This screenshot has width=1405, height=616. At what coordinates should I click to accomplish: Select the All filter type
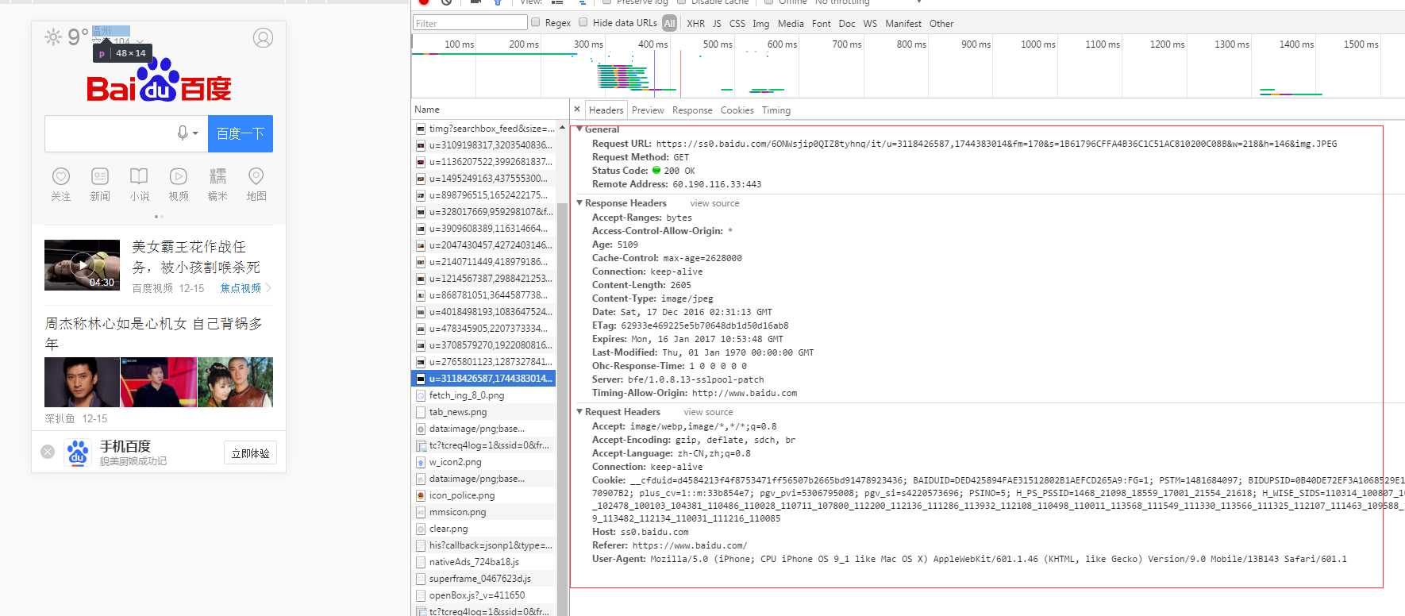pos(670,23)
